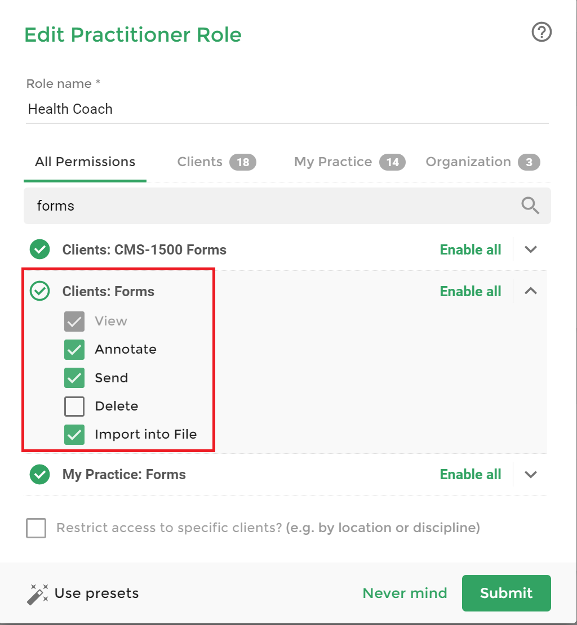Click the Organization badge showing 3
577x625 pixels.
coord(529,162)
